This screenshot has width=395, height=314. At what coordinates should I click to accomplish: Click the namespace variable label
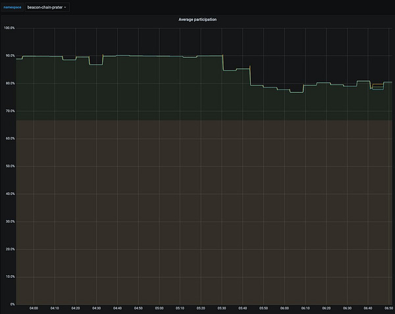click(13, 7)
